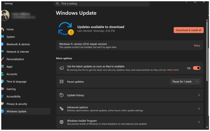
Task: Click Retry for the 25H2 update
Action: (197, 45)
